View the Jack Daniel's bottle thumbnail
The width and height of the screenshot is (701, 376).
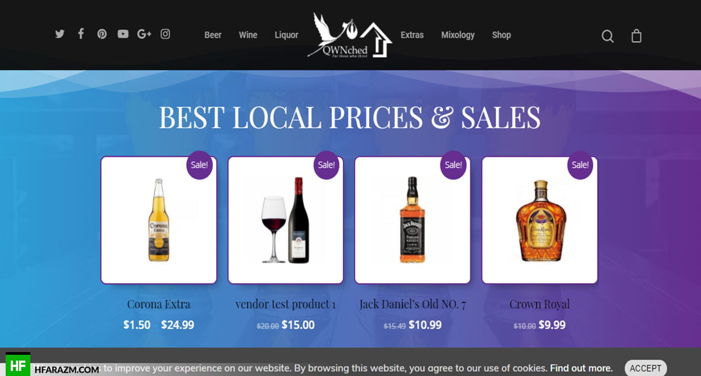coord(412,220)
